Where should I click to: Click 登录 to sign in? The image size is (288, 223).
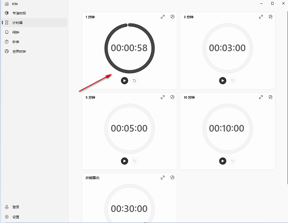35,207
